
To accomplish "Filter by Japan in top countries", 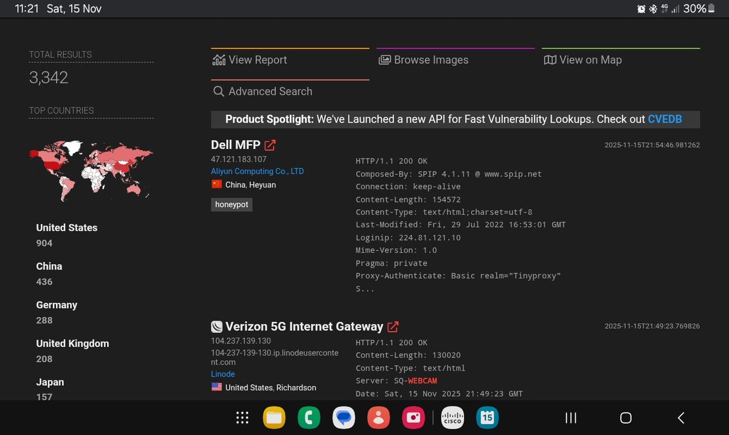I will click(50, 382).
